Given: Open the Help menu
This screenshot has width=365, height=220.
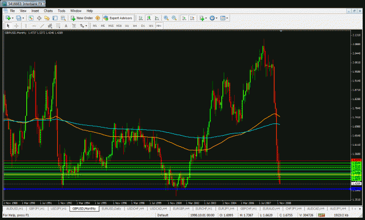Looking at the screenshot, I should [x=89, y=11].
